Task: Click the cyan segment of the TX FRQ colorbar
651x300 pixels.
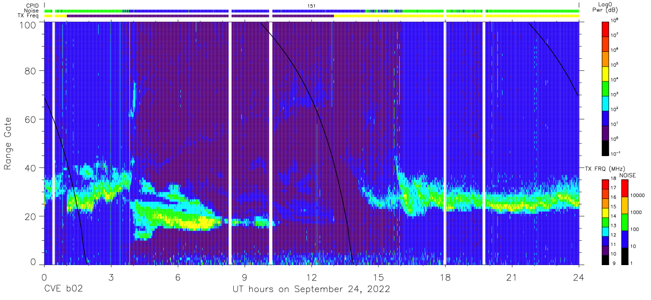Action: 605,231
